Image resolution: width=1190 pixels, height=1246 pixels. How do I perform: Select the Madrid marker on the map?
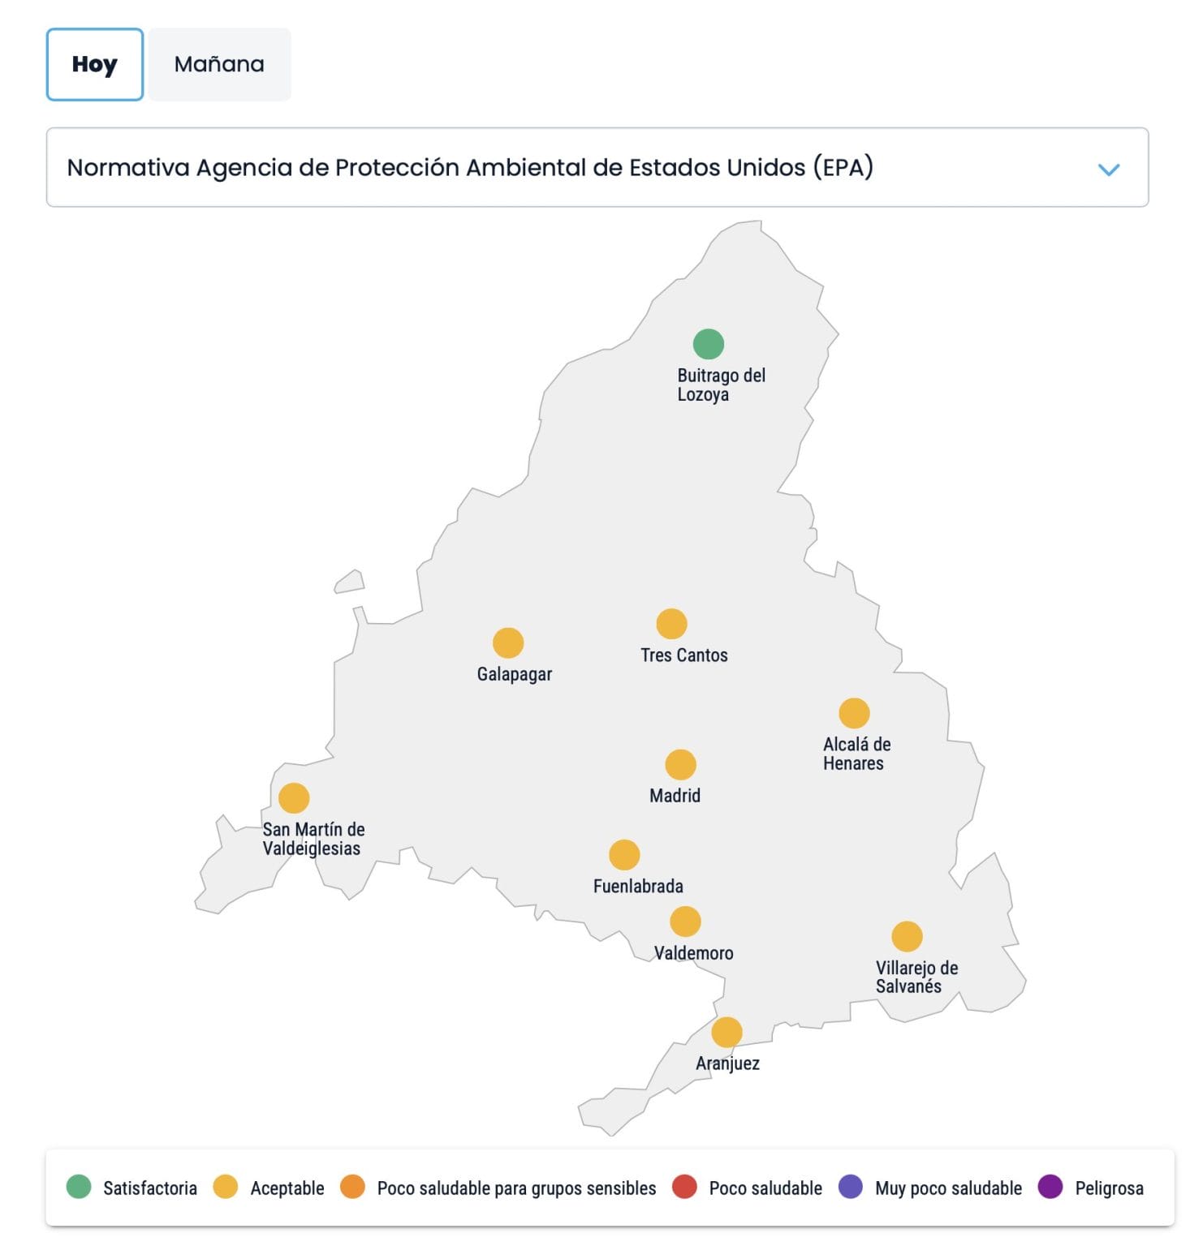pyautogui.click(x=680, y=765)
